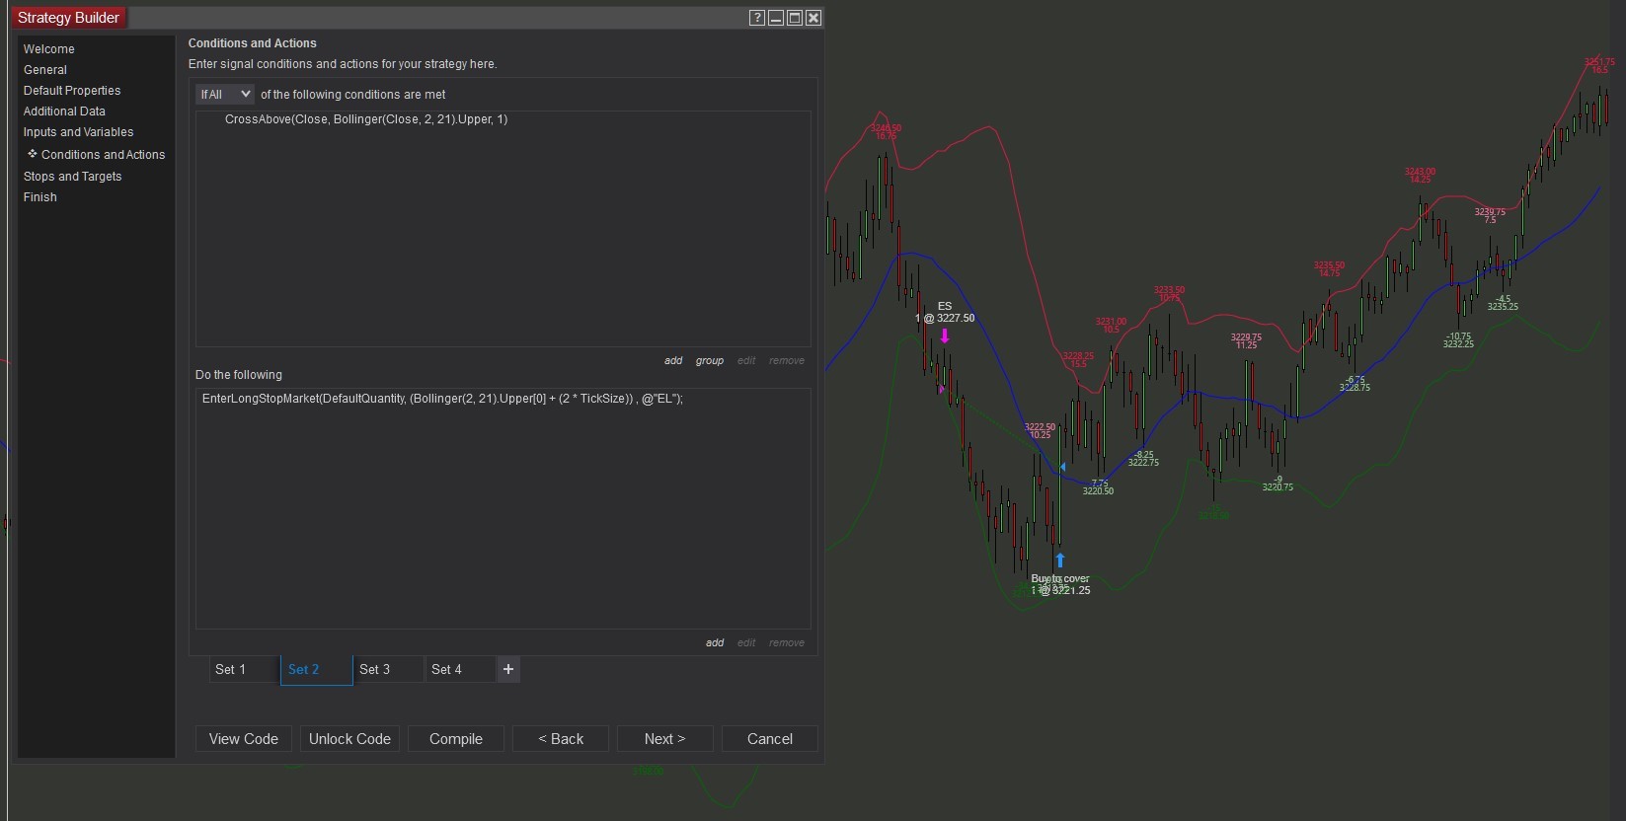Open the General step
The image size is (1626, 821).
(45, 70)
